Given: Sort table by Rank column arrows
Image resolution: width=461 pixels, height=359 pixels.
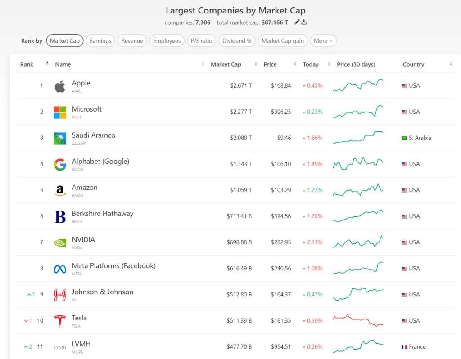Looking at the screenshot, I should pos(47,64).
